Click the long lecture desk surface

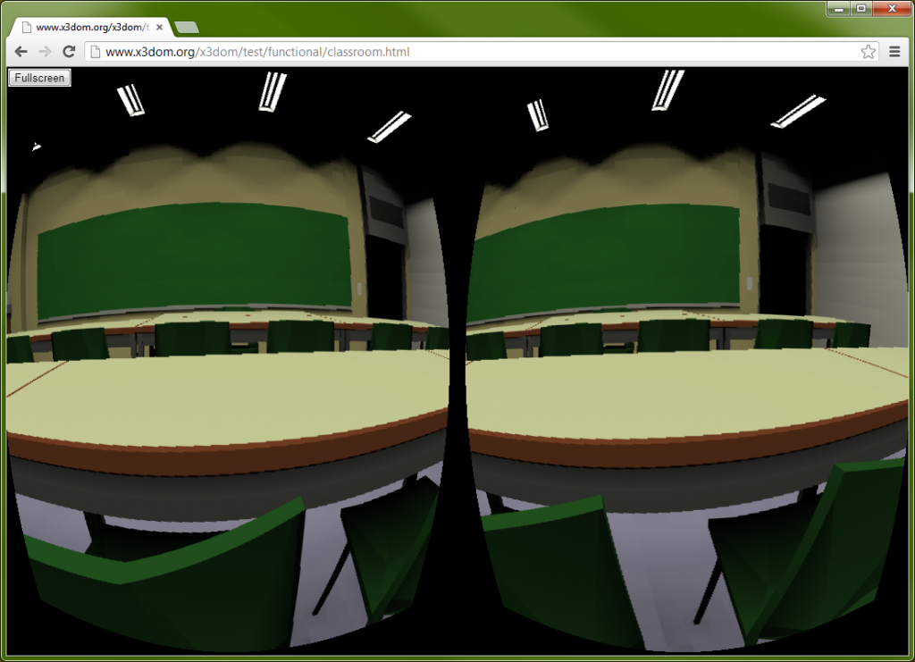coord(223,393)
